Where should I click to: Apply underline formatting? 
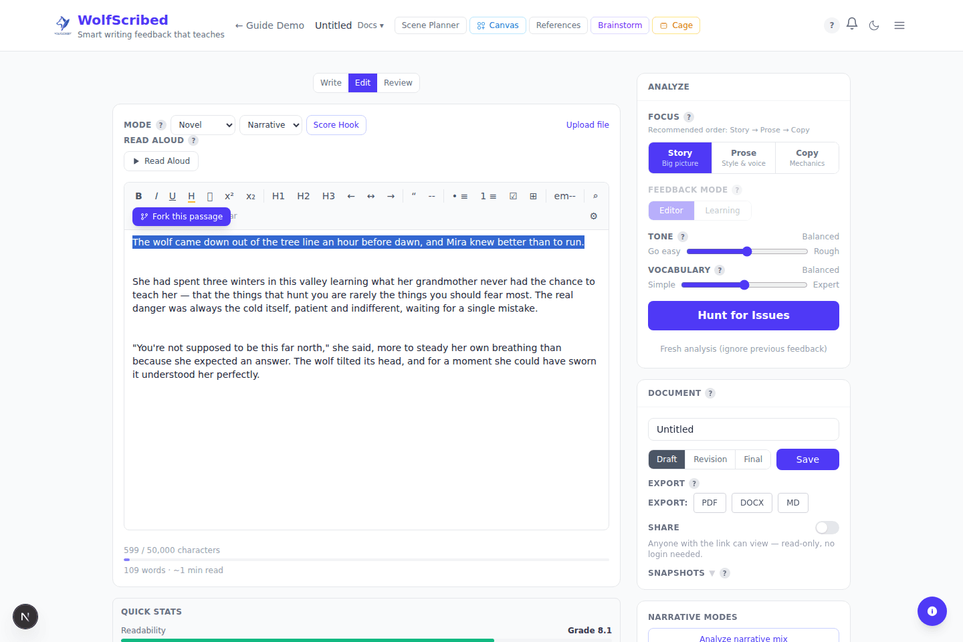pyautogui.click(x=173, y=196)
